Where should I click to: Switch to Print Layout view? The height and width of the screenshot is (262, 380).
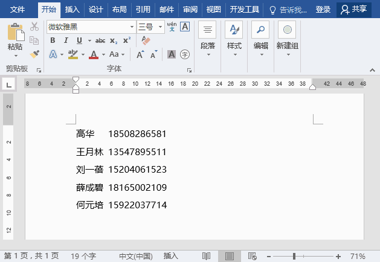point(229,256)
